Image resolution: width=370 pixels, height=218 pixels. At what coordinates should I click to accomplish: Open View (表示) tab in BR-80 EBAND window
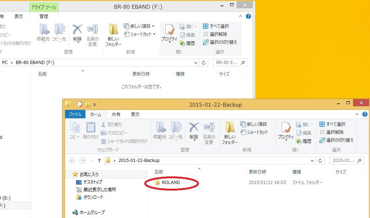pos(19,16)
